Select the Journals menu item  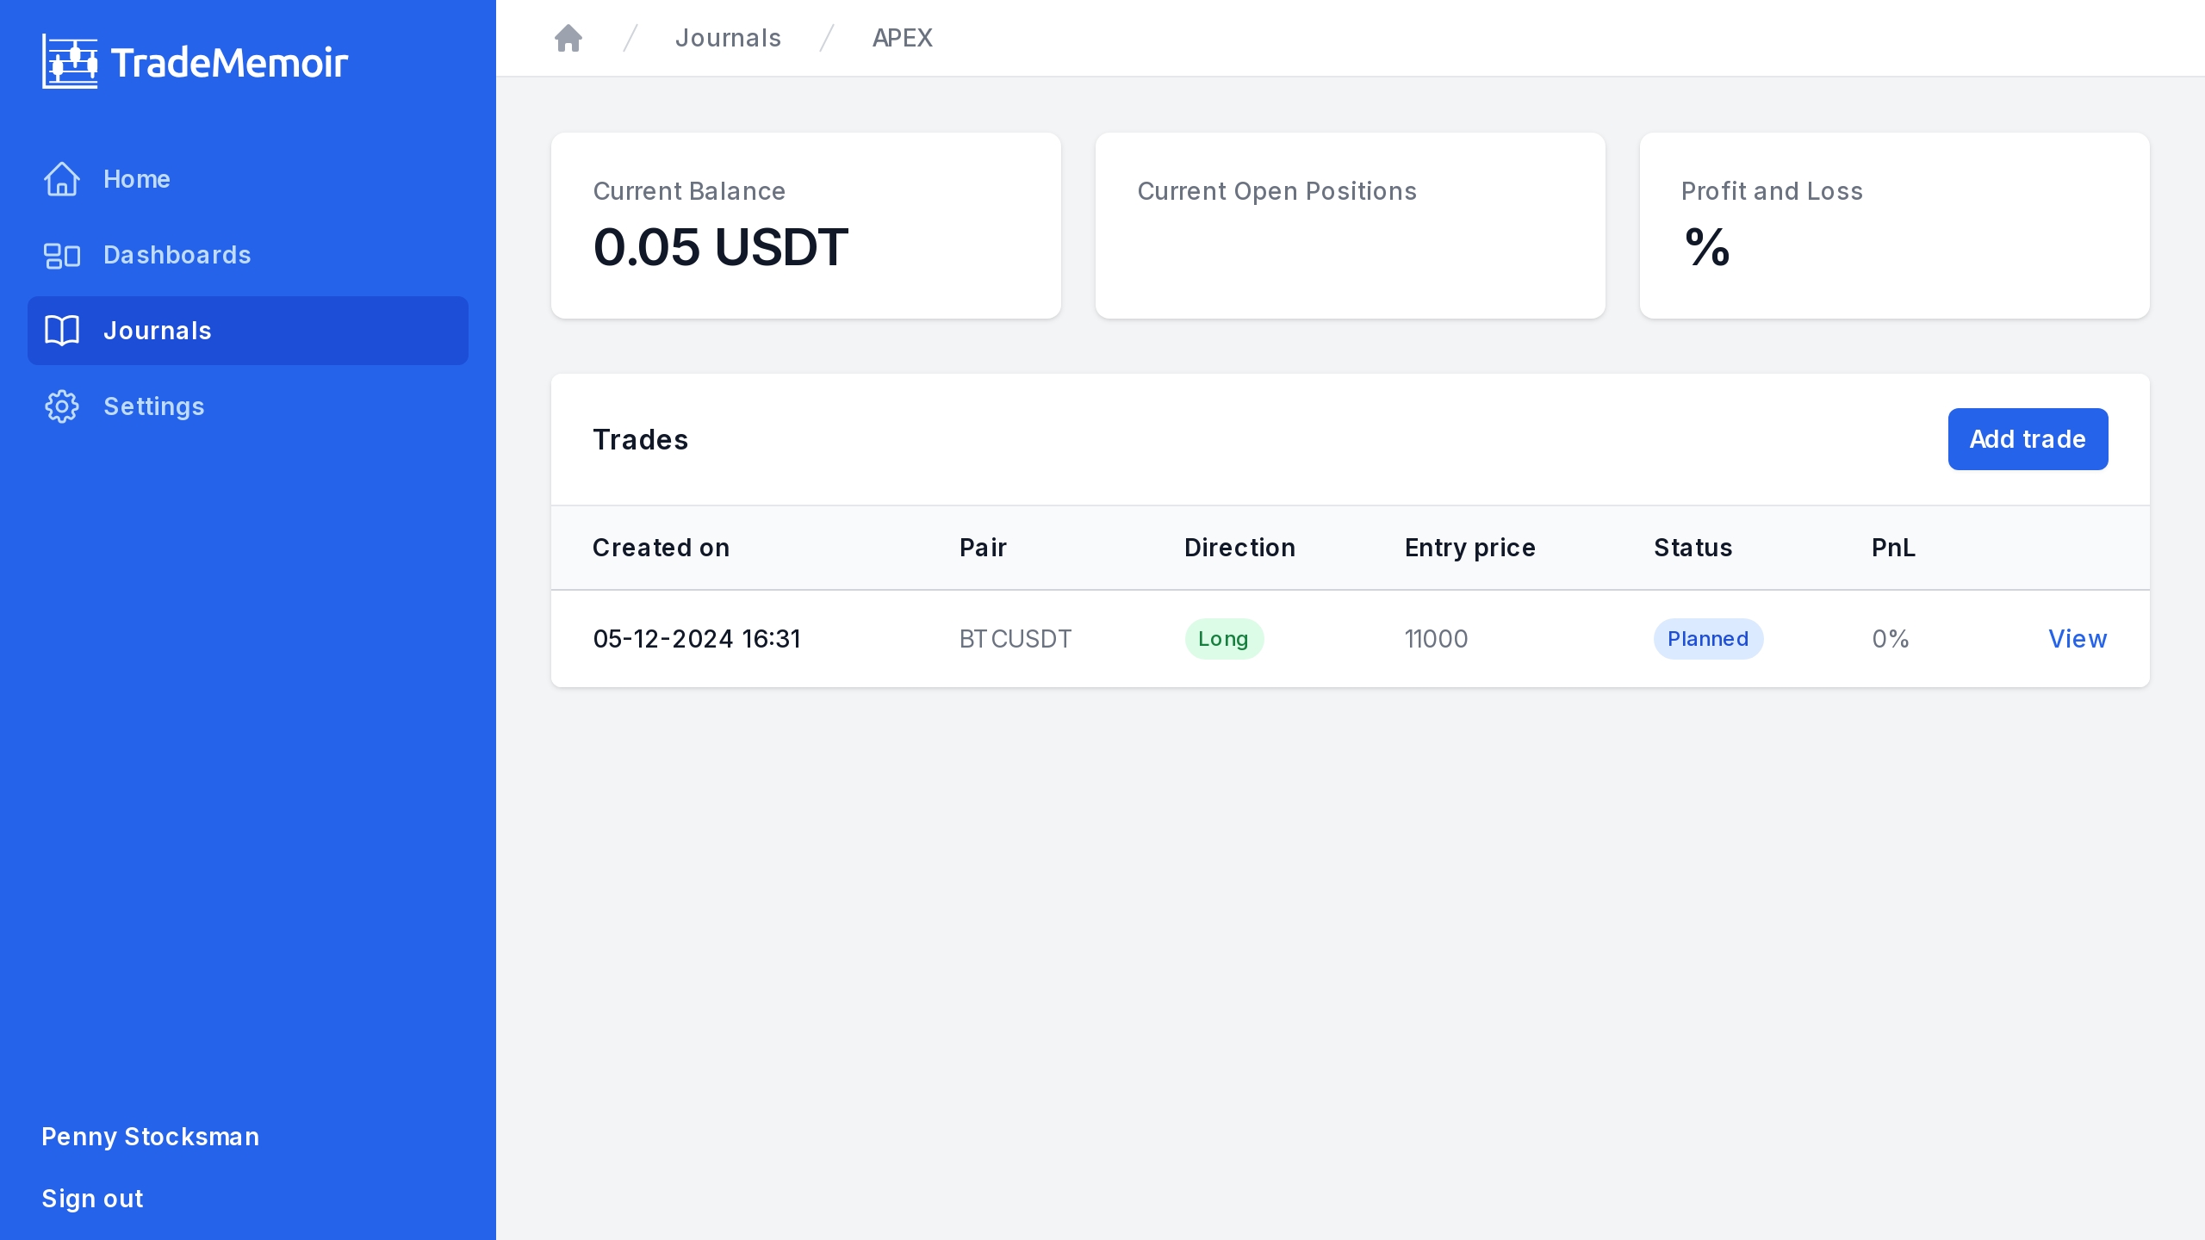[x=248, y=331]
